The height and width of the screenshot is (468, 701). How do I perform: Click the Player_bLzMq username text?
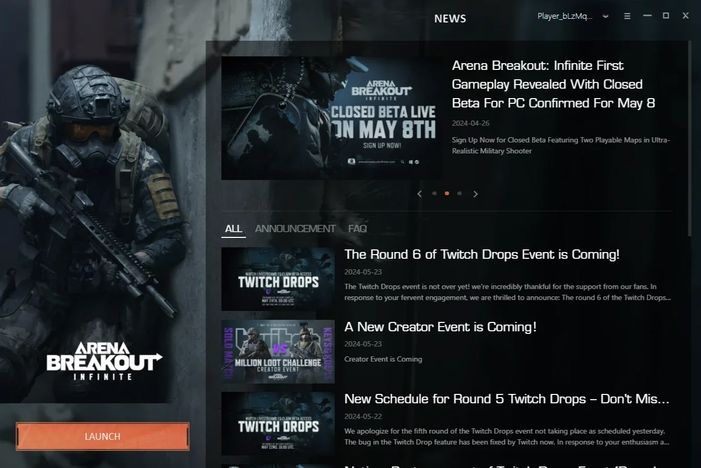[x=565, y=16]
